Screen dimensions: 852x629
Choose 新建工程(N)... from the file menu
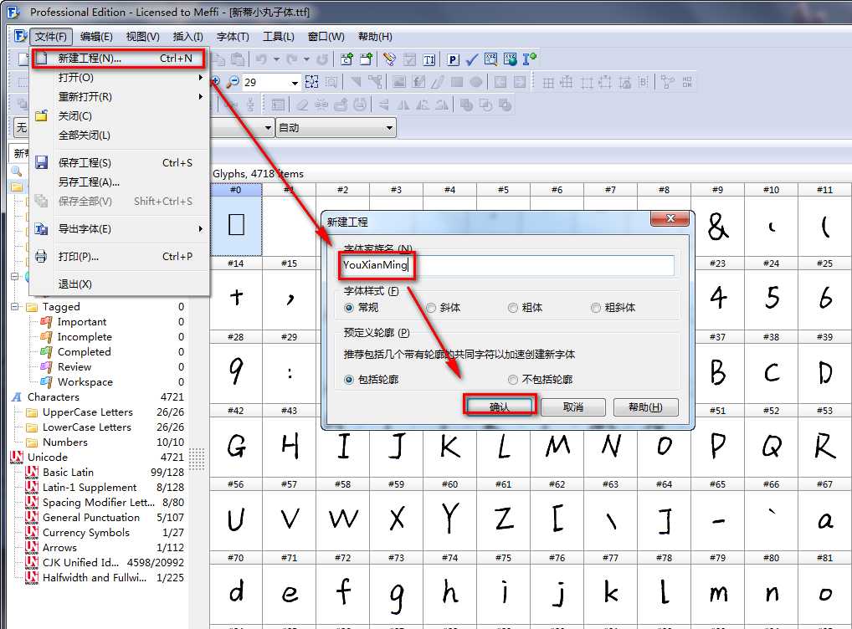click(x=119, y=58)
